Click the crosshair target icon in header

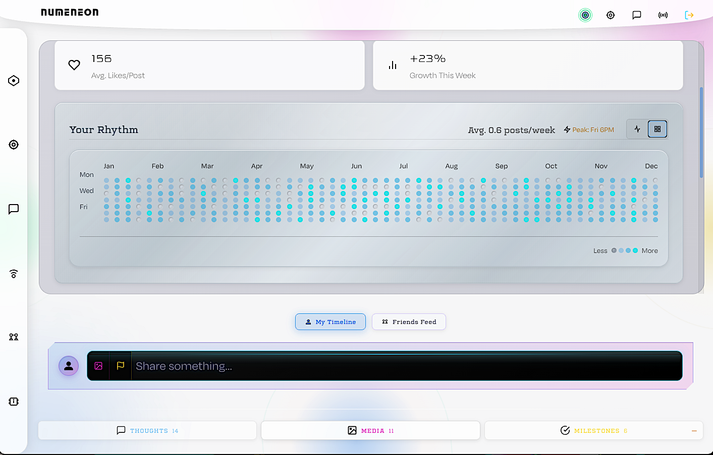click(x=610, y=15)
